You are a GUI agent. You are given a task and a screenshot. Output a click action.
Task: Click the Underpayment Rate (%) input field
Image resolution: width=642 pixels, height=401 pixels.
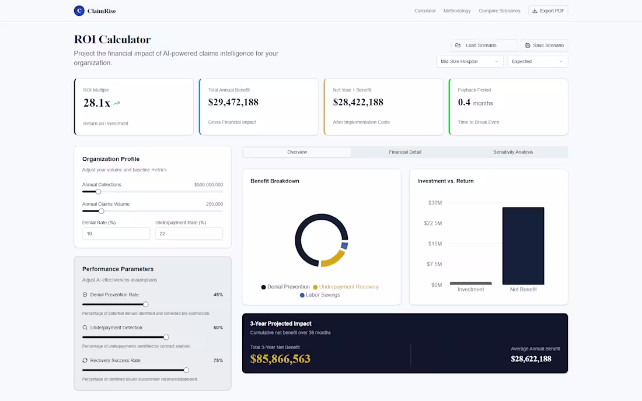coord(189,233)
